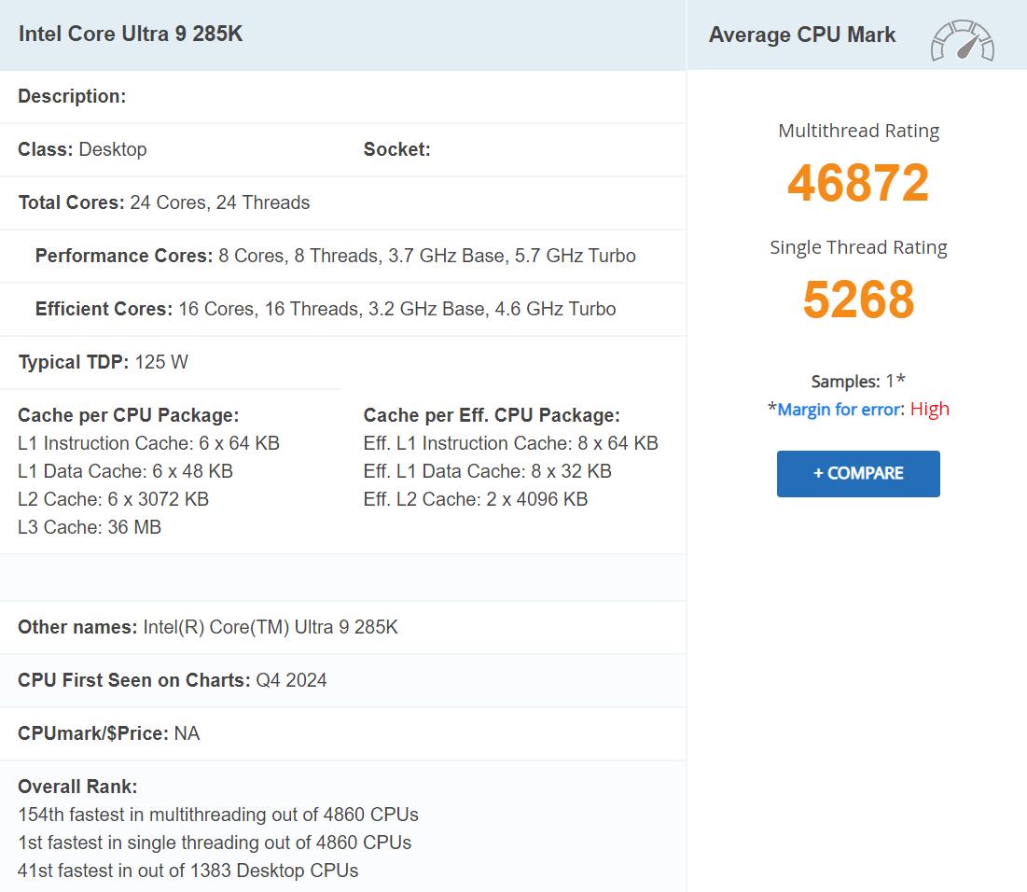
Task: Open the Margin for error link
Action: point(839,410)
